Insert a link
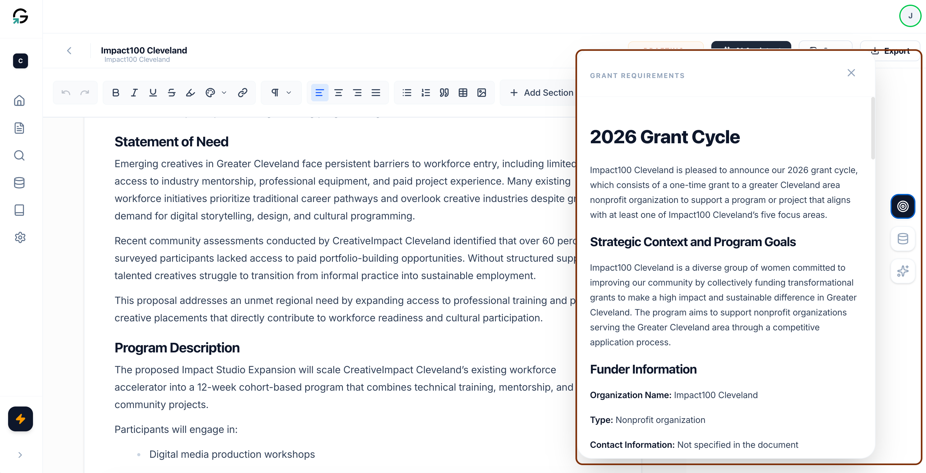926x473 pixels. click(x=243, y=93)
